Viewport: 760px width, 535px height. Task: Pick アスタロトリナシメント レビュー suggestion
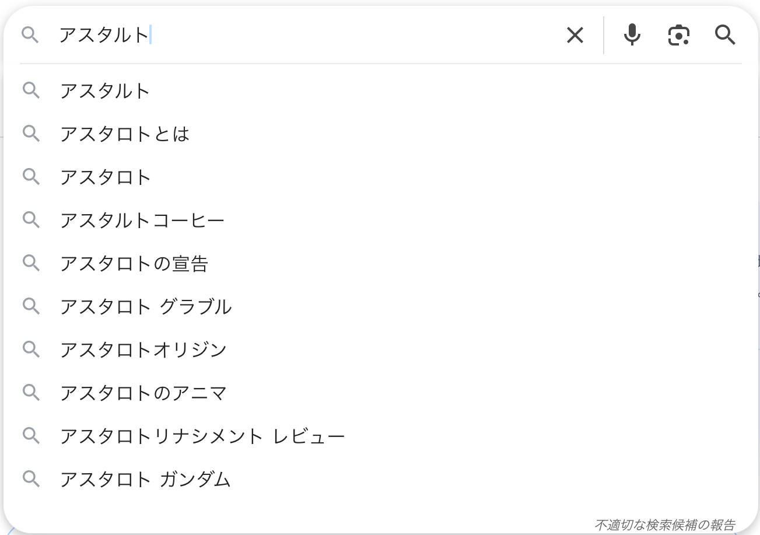tap(202, 436)
